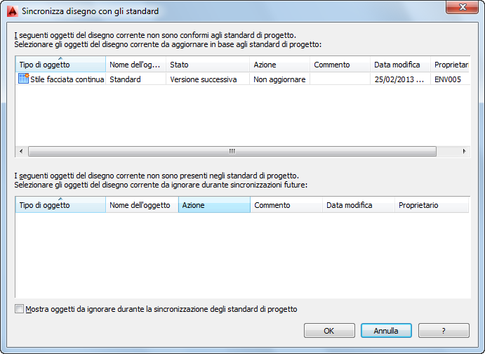Click scroll left arrow on horizontal scrollbar
Screen dimensions: 485x354
[21, 151]
